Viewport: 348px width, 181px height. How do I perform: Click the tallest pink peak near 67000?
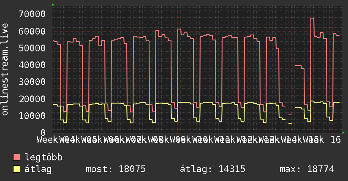[312, 18]
